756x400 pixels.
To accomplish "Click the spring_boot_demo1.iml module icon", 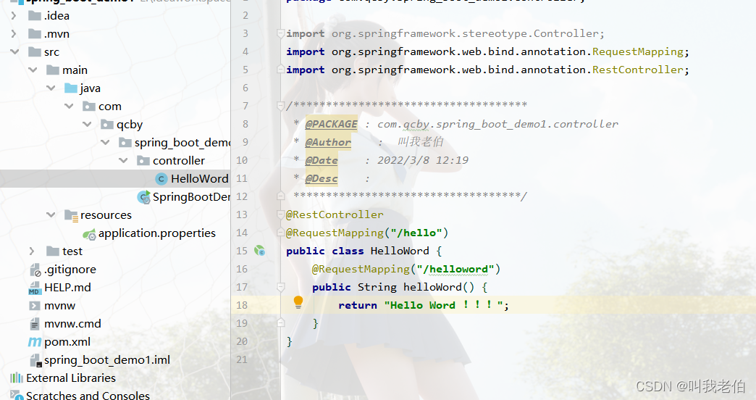I will [x=35, y=360].
